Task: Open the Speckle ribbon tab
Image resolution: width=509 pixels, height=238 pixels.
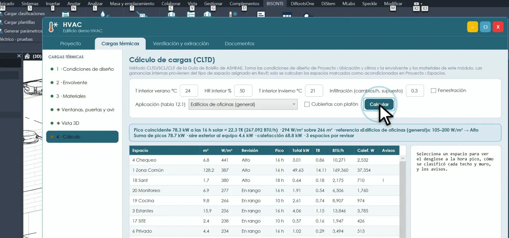Action: 369,4
